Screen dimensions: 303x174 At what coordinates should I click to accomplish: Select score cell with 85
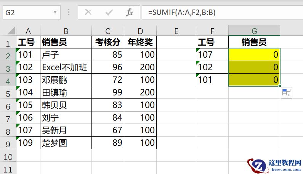pos(108,55)
